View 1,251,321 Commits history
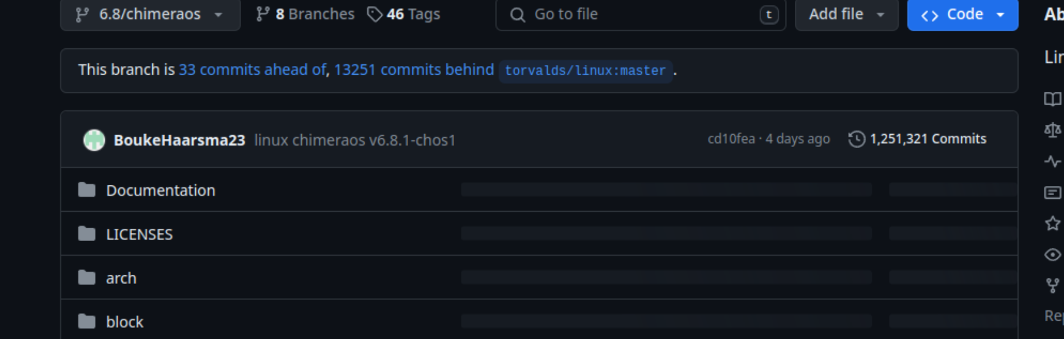 (917, 139)
